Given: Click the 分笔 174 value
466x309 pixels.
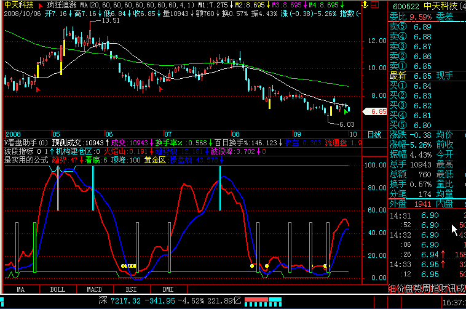Looking at the screenshot, I should 425,194.
